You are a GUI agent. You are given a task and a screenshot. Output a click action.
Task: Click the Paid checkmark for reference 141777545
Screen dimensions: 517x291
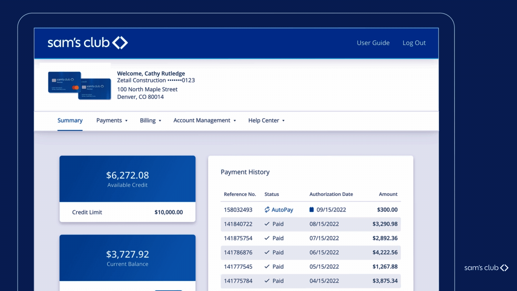pyautogui.click(x=267, y=267)
